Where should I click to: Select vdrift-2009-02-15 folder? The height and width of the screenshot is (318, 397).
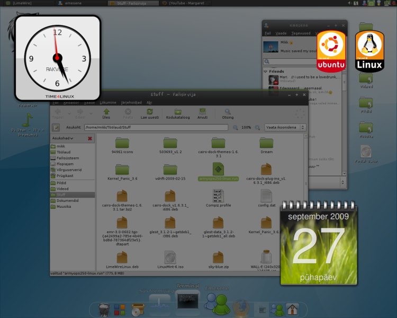170,172
